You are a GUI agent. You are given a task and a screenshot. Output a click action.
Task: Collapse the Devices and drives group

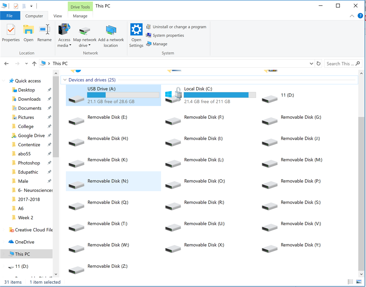click(65, 80)
